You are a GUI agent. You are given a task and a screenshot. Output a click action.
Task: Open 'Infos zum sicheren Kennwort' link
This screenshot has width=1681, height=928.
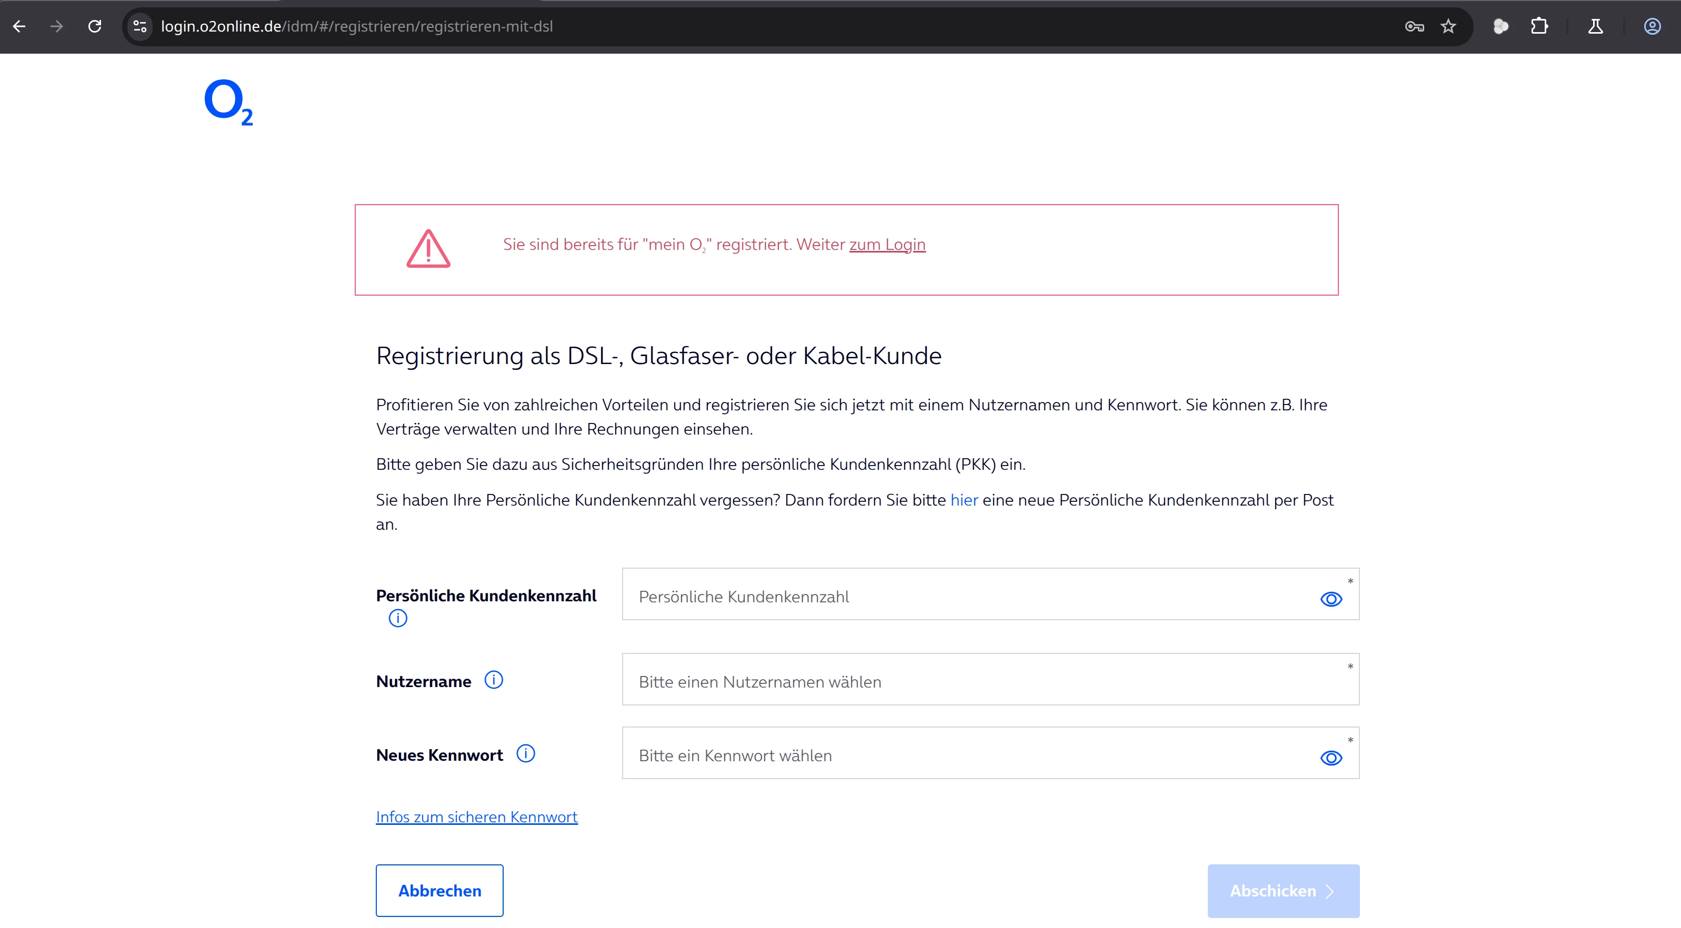(476, 817)
